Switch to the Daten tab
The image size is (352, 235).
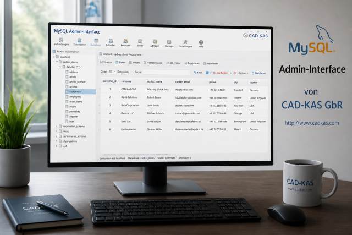pyautogui.click(x=120, y=62)
